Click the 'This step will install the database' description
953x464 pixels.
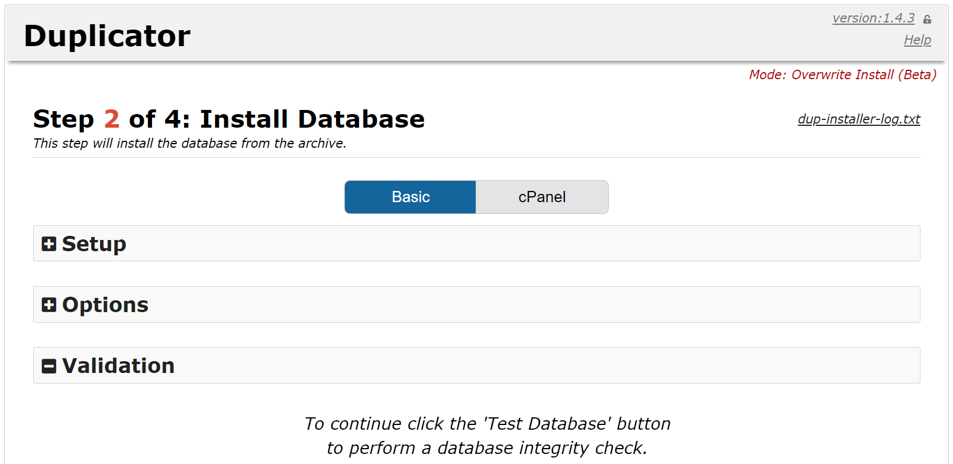[x=189, y=144]
